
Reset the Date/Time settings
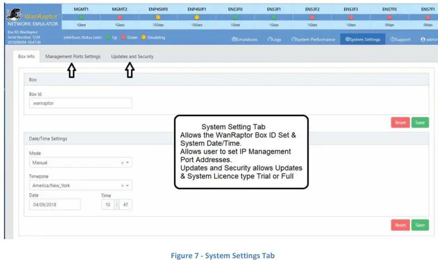(401, 225)
